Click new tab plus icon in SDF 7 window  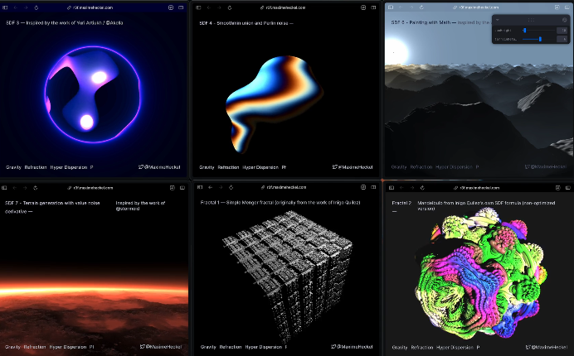coord(170,189)
